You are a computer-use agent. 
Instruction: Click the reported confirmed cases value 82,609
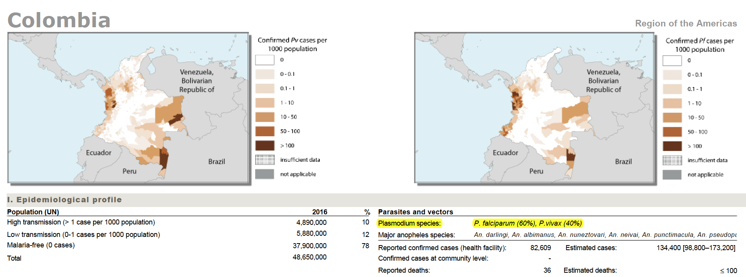540,248
